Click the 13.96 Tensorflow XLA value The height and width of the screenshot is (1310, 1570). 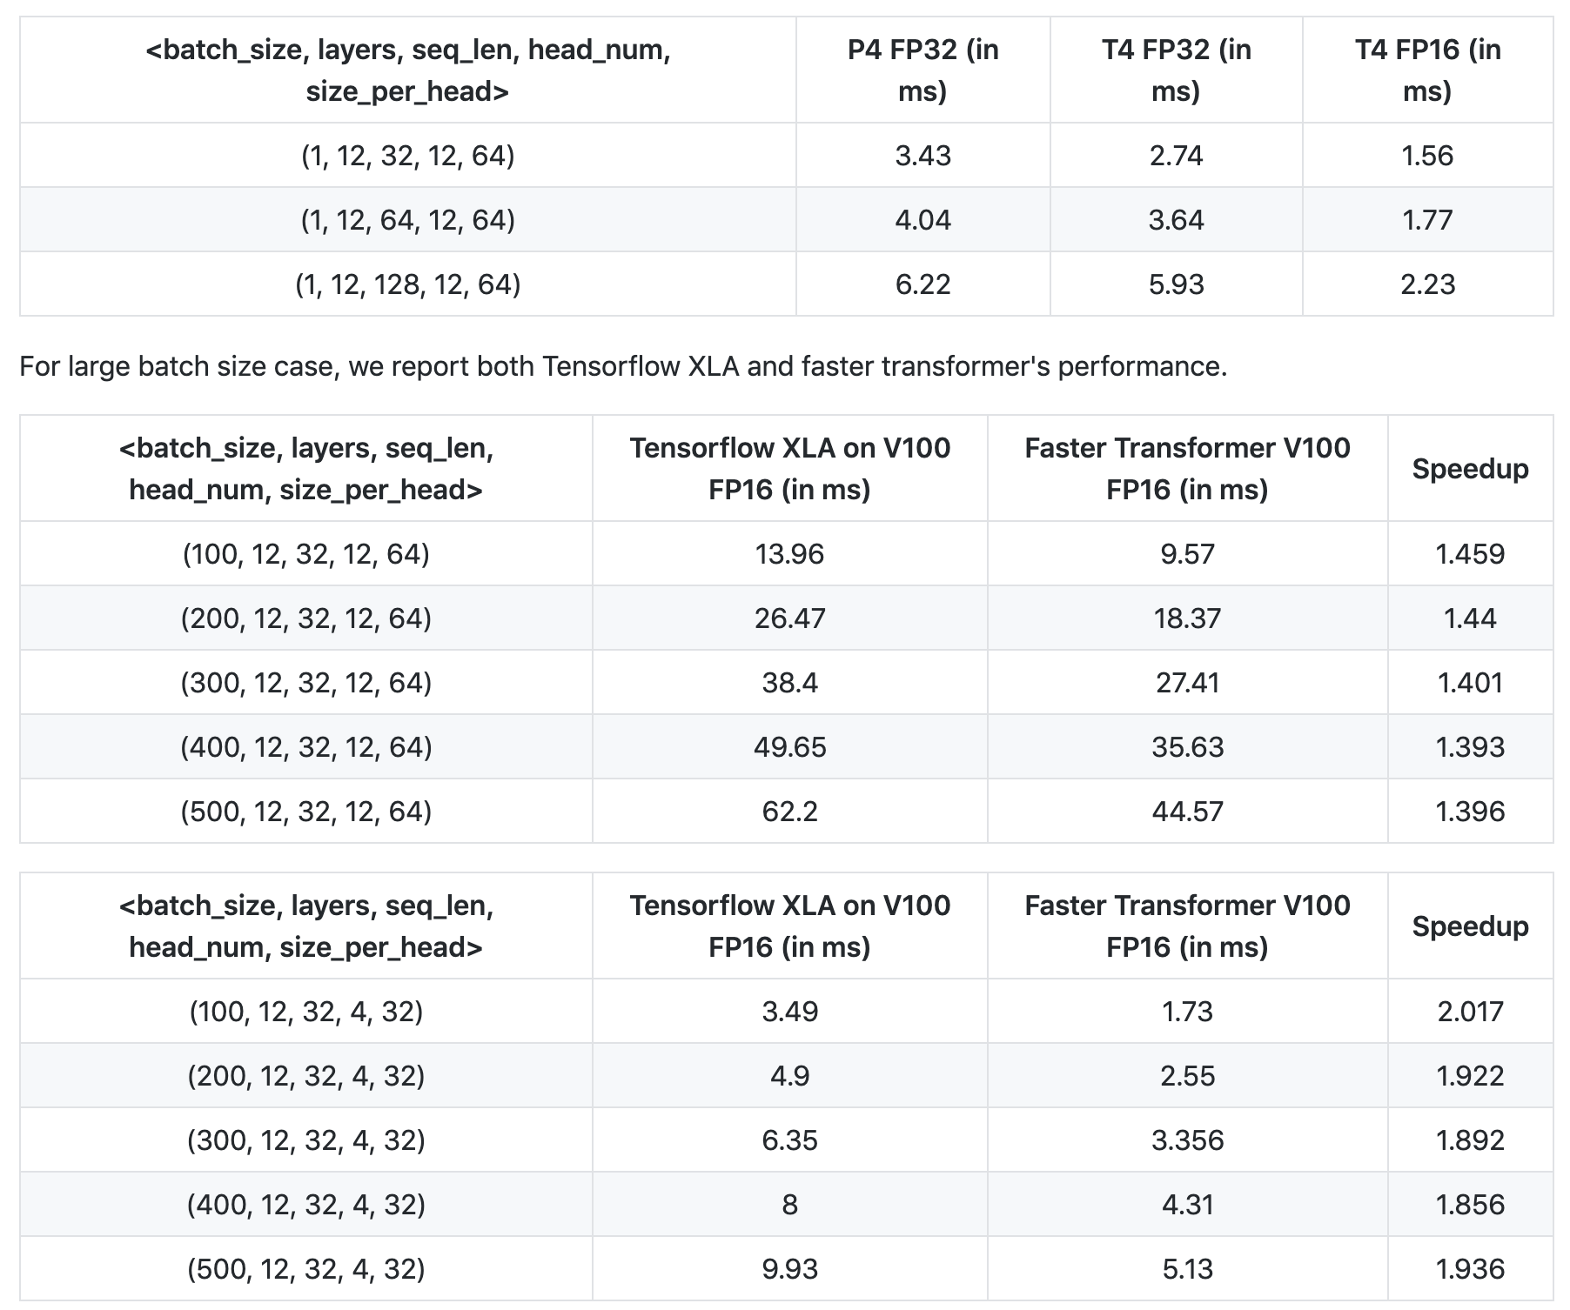789,554
